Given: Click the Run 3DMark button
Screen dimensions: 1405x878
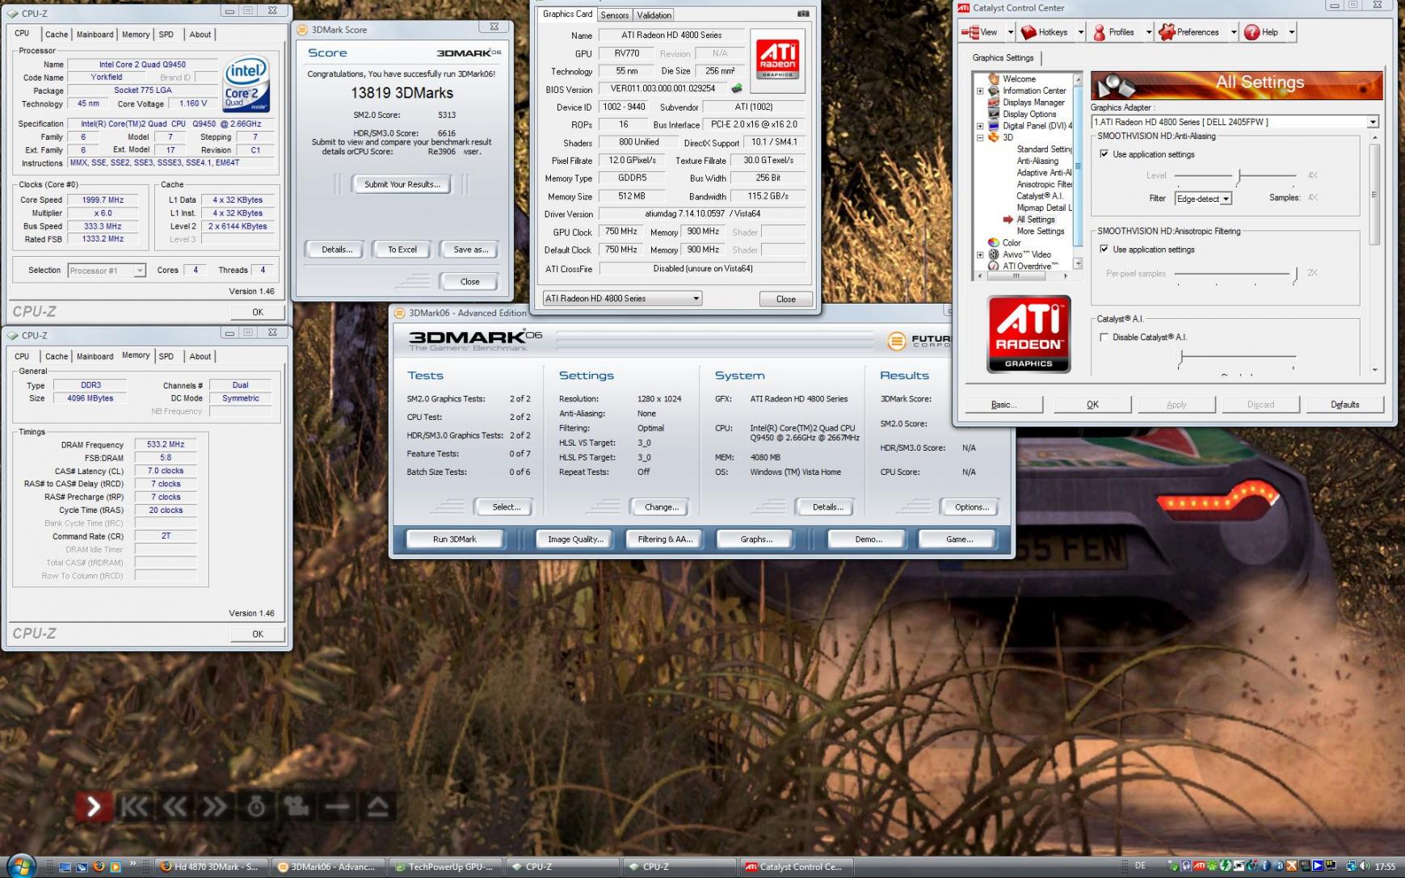Looking at the screenshot, I should (x=455, y=539).
